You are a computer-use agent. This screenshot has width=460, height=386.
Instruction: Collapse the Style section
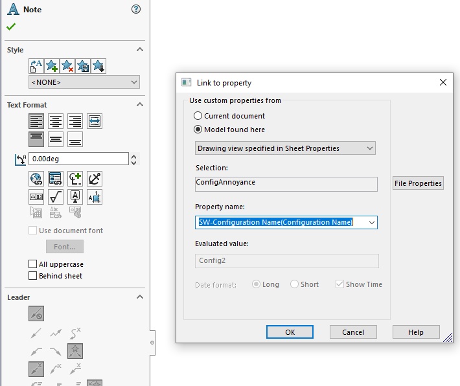(140, 50)
